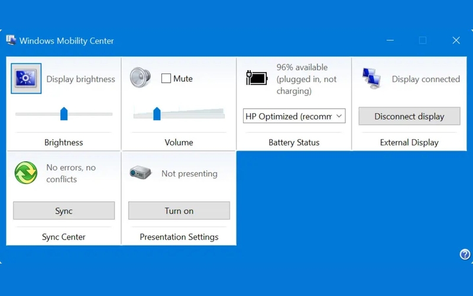
Task: Click the battery plugged-in icon
Action: [x=257, y=78]
